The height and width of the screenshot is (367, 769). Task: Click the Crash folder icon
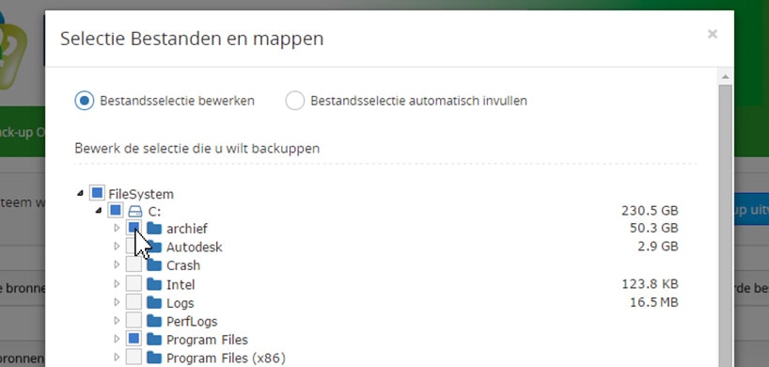point(154,265)
